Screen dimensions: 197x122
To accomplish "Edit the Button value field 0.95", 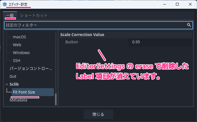I will [160, 42].
